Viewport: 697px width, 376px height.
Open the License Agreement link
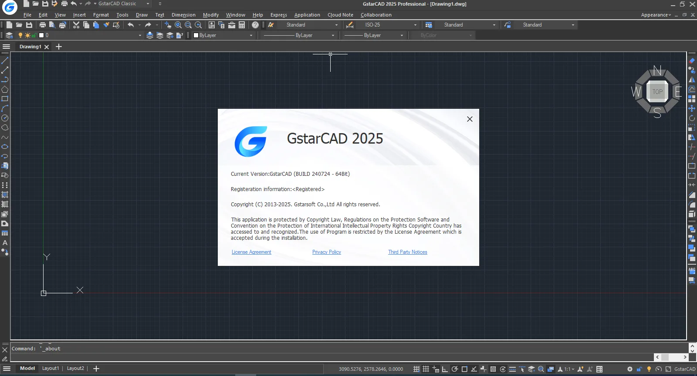point(251,252)
